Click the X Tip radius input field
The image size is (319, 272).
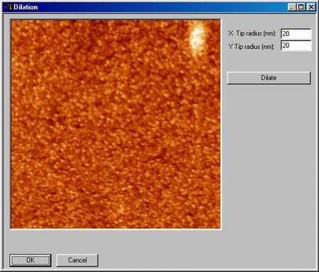click(x=296, y=34)
